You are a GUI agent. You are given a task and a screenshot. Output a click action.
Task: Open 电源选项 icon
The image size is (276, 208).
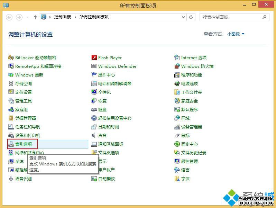[177, 83]
